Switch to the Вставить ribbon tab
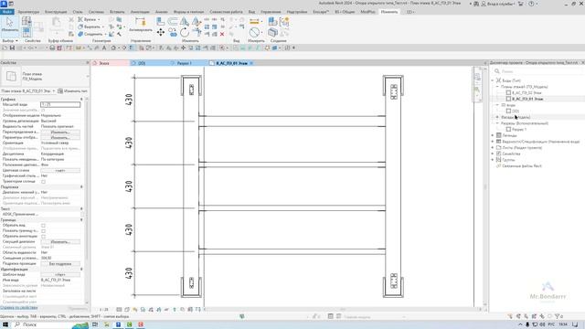The image size is (585, 329). click(x=117, y=12)
